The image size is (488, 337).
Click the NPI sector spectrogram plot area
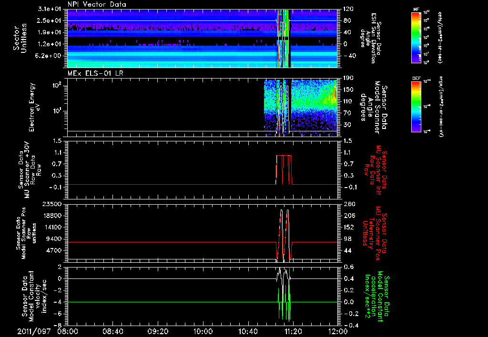pyautogui.click(x=202, y=39)
